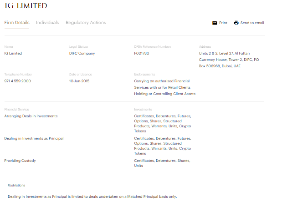282x201 pixels.
Task: Go to the Regulatory Actions tab
Action: point(86,23)
